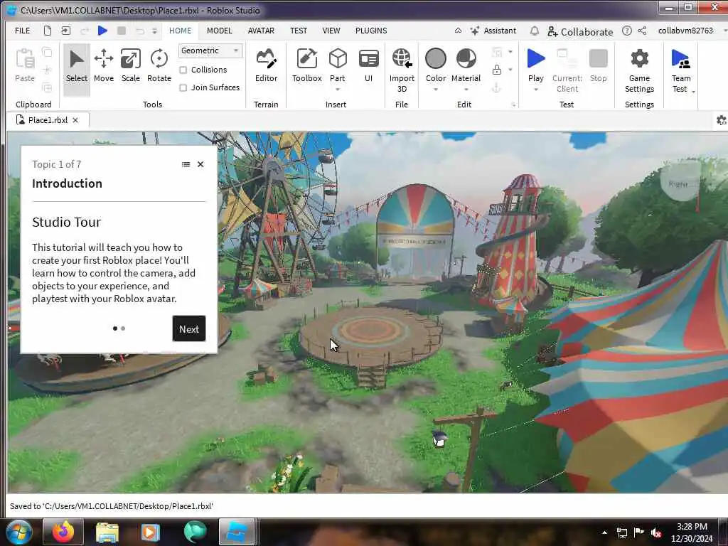Click the muted volume tray icon

pyautogui.click(x=656, y=532)
